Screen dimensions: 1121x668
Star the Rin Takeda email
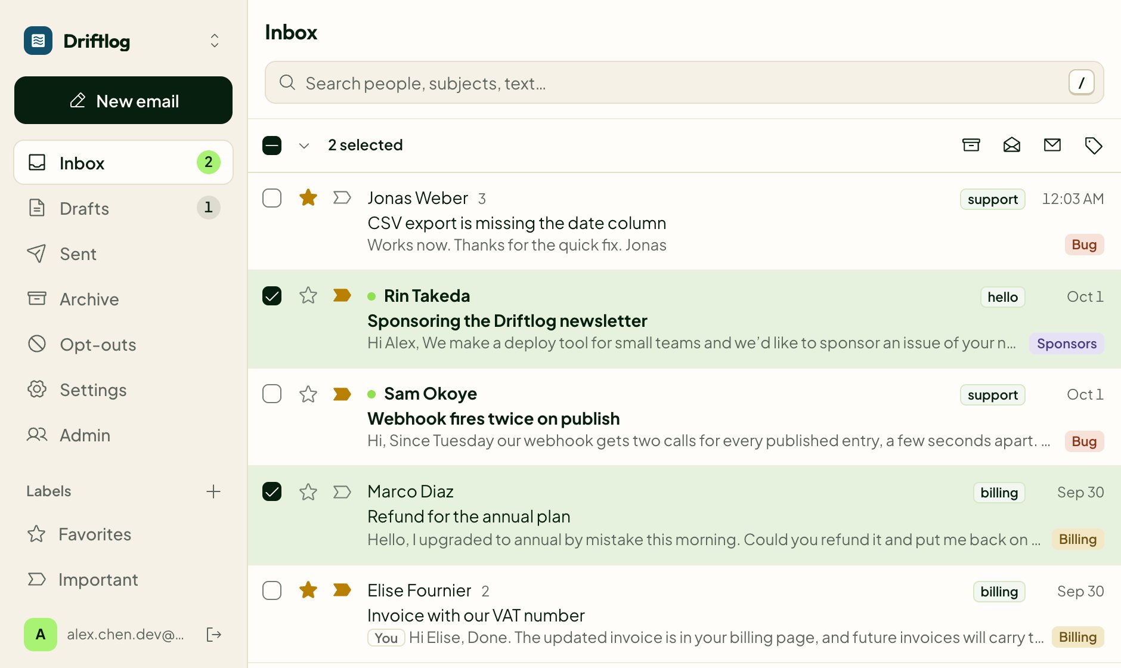[308, 295]
